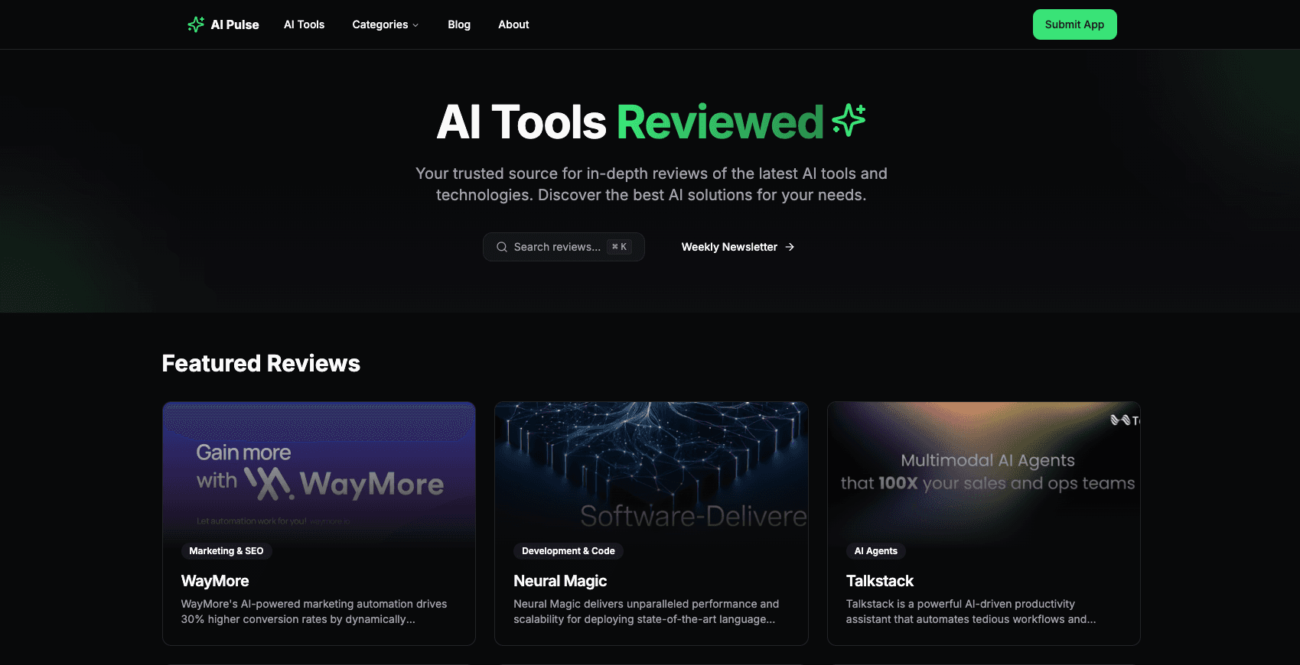Expand the Categories dropdown
Viewport: 1300px width, 665px height.
point(386,24)
